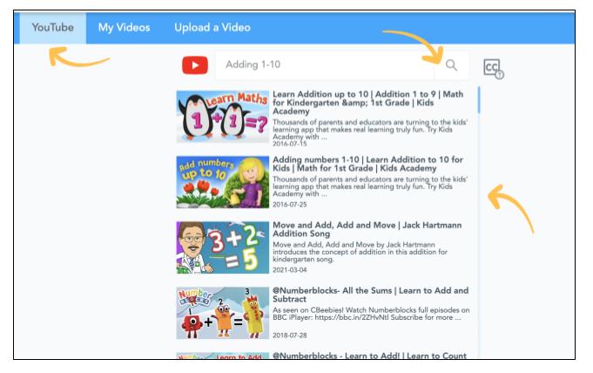Choose the "Add numbers up to 10" thumbnail
Viewport: 593px width, 373px height.
223,181
